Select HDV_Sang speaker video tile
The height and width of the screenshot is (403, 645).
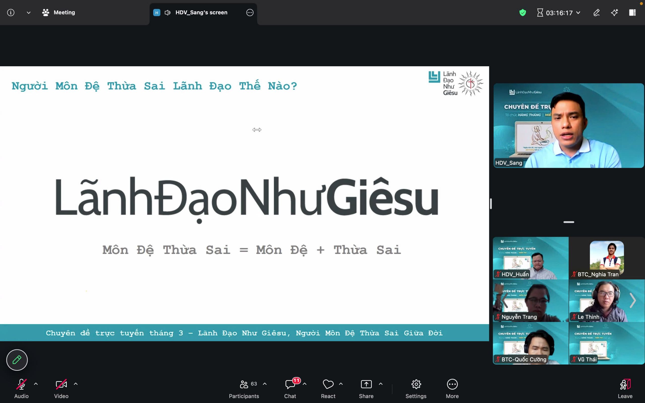[569, 125]
